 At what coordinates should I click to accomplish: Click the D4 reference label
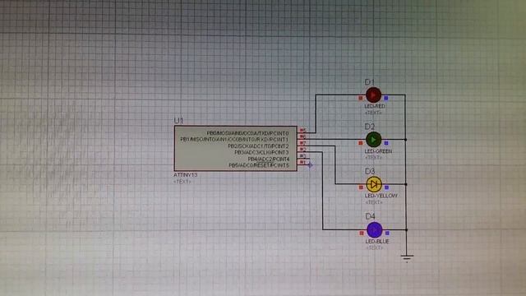pyautogui.click(x=371, y=216)
